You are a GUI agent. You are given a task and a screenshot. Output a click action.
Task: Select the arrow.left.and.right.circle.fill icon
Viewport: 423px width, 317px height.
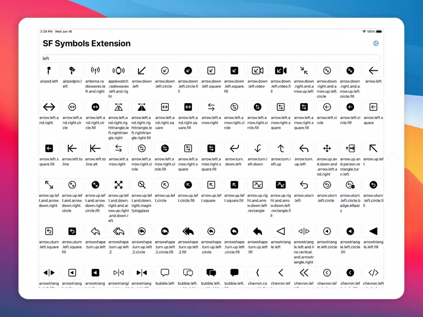(x=95, y=107)
